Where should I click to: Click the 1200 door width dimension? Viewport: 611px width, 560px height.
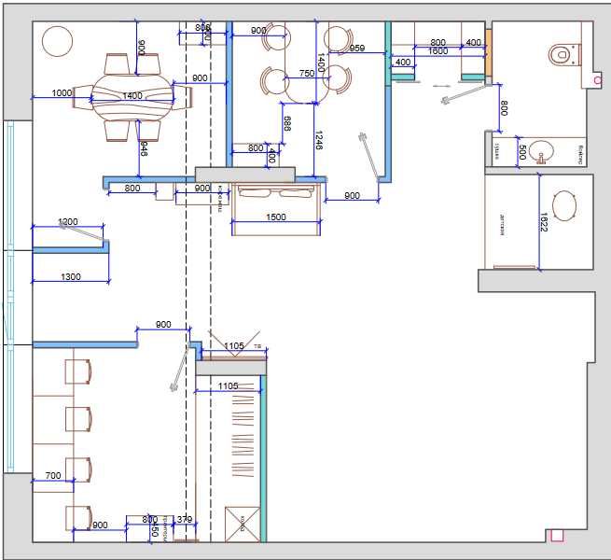tap(68, 221)
